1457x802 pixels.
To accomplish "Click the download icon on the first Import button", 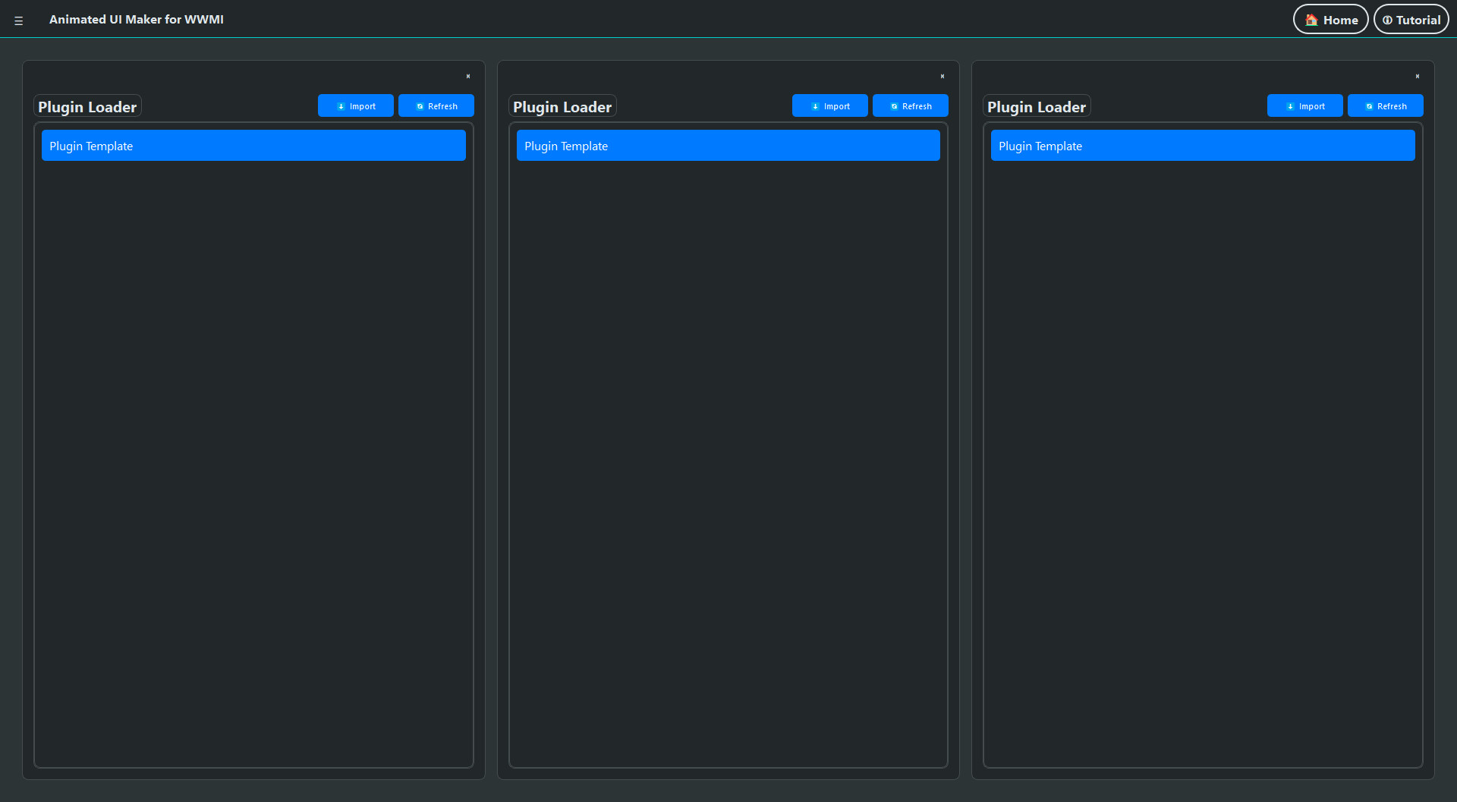I will click(x=341, y=105).
